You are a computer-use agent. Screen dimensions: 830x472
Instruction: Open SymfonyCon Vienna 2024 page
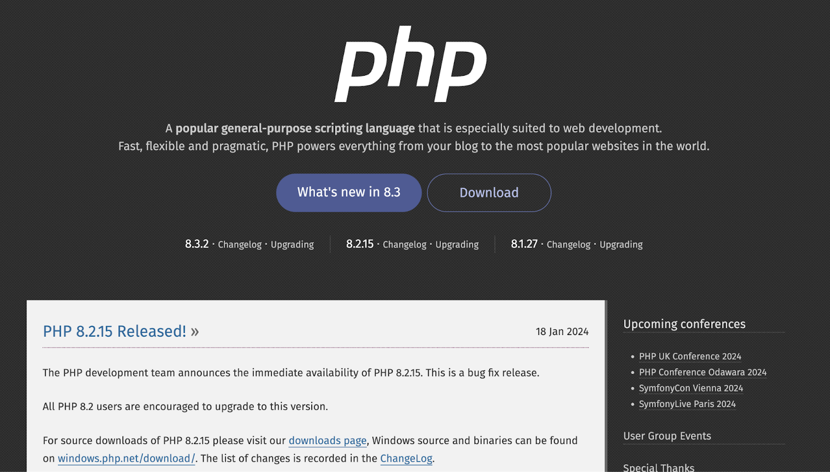(x=690, y=388)
